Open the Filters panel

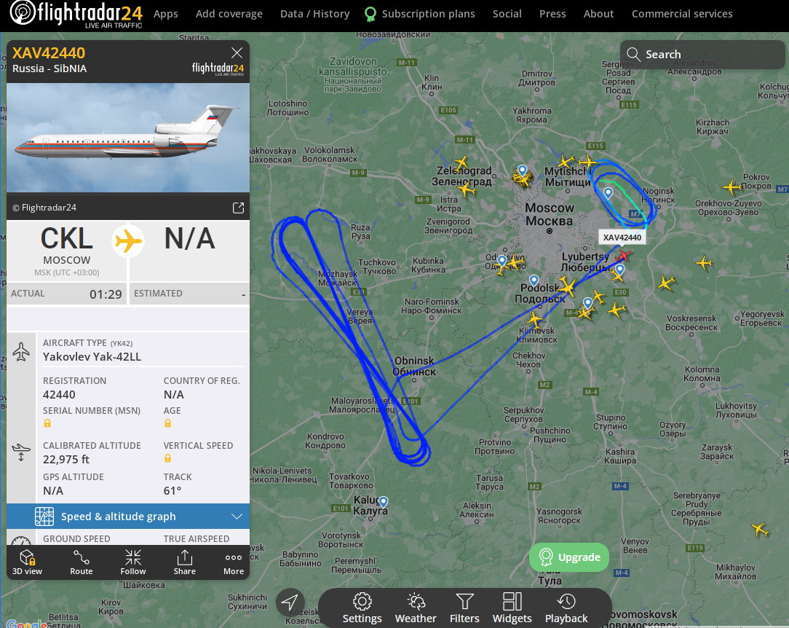click(x=464, y=608)
